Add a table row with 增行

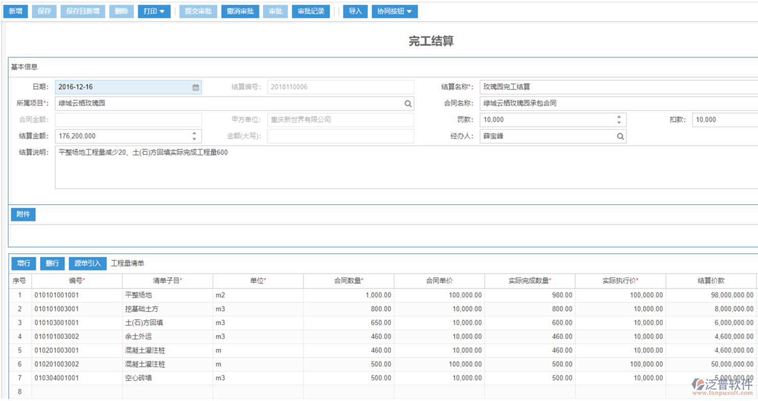tap(24, 263)
